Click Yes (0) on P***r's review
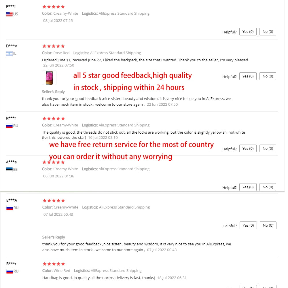This screenshot has width=288, height=288. pos(248,31)
